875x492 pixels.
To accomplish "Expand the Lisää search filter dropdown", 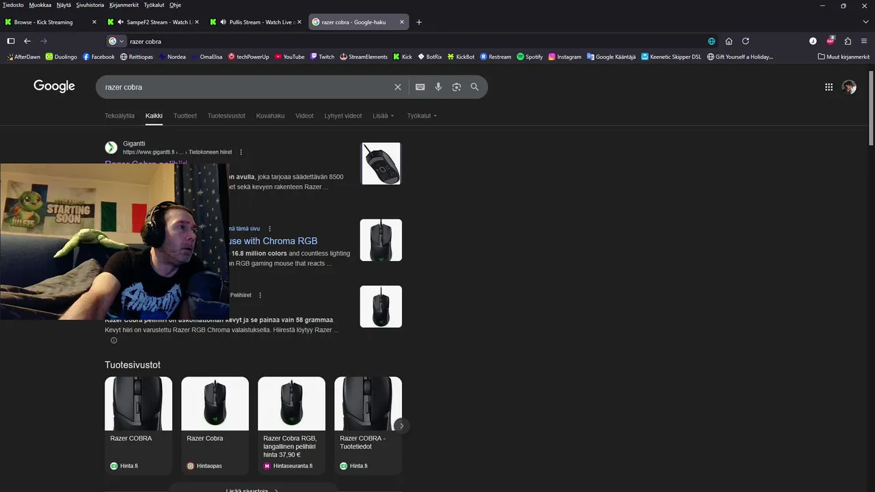I will click(x=383, y=115).
